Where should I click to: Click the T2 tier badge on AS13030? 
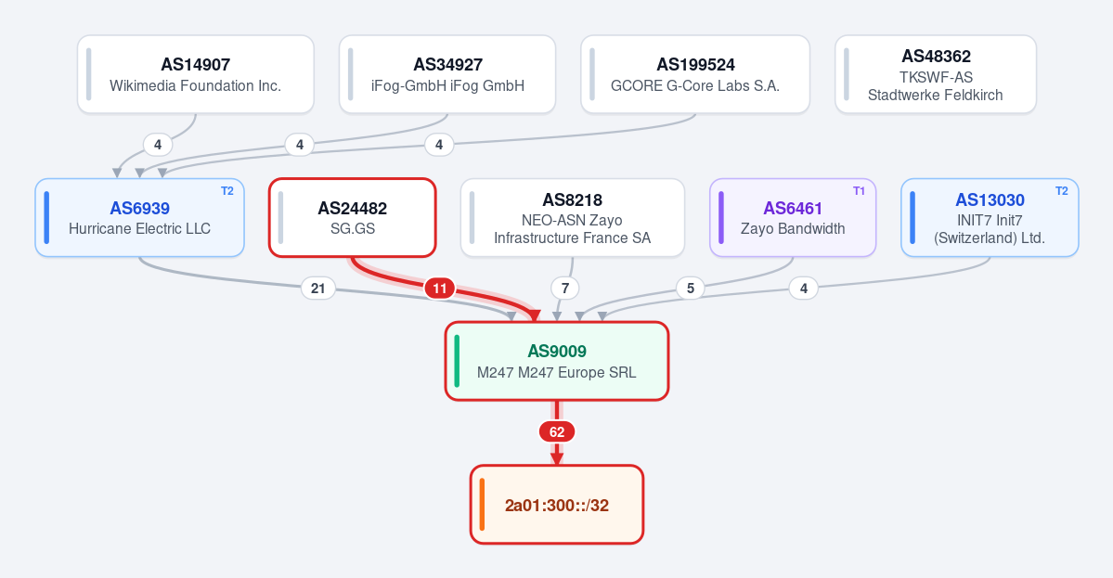1061,191
